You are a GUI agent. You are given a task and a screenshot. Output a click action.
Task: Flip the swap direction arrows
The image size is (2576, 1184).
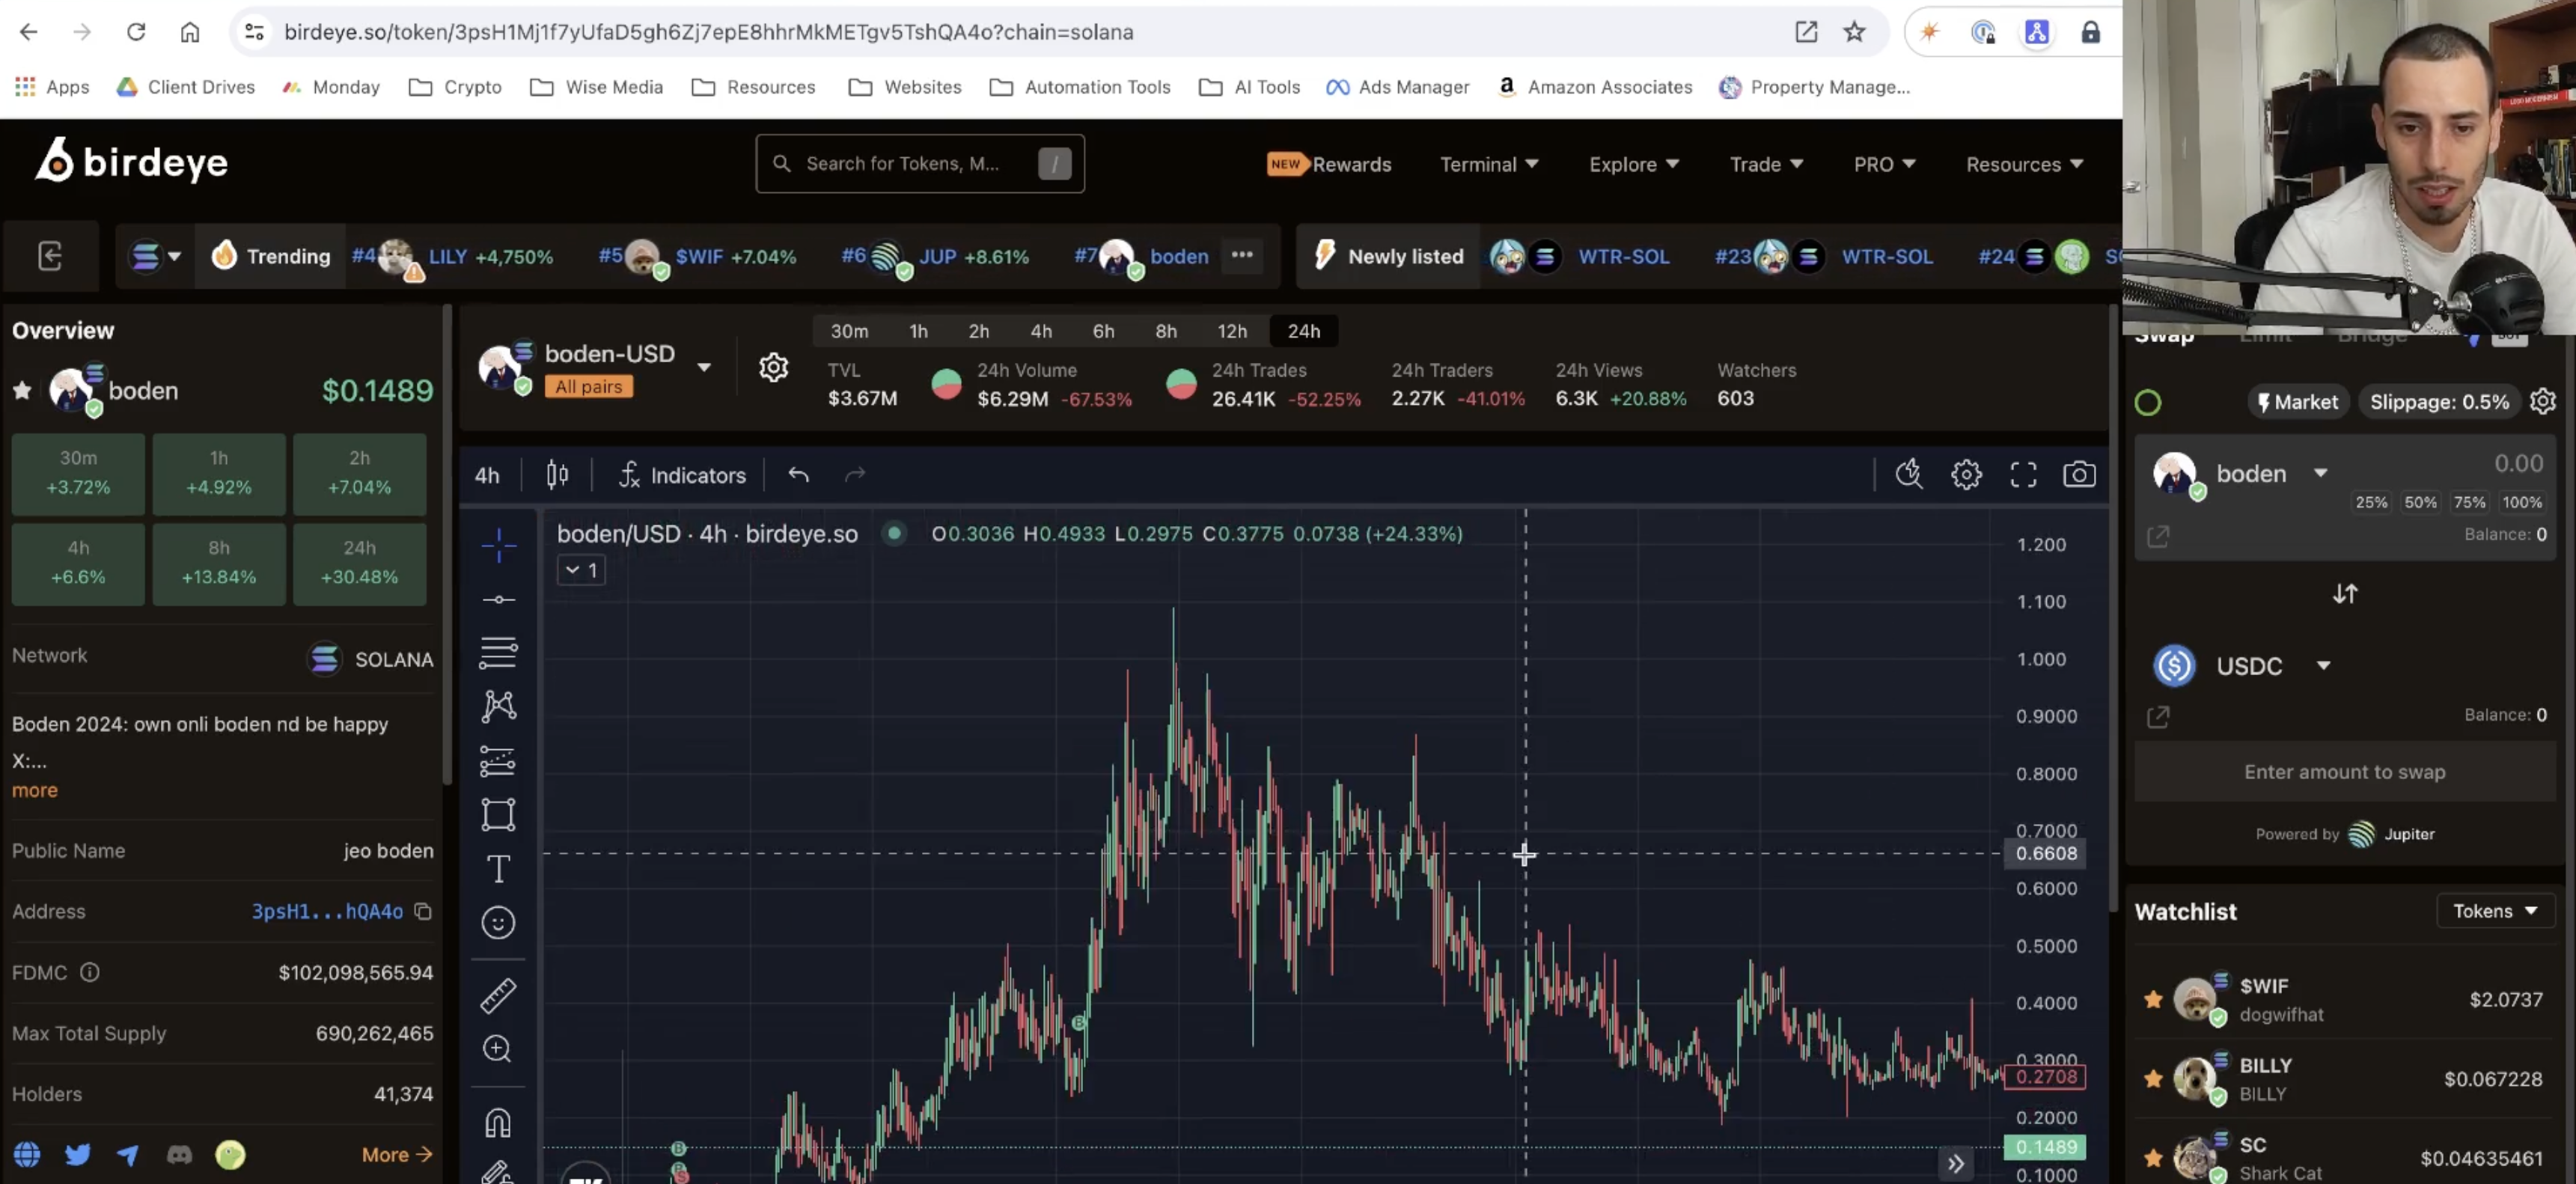coord(2345,594)
